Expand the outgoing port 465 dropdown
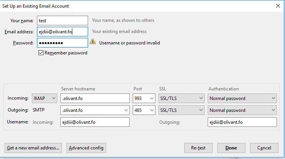Viewport: 285px width, 159px height. (x=144, y=110)
